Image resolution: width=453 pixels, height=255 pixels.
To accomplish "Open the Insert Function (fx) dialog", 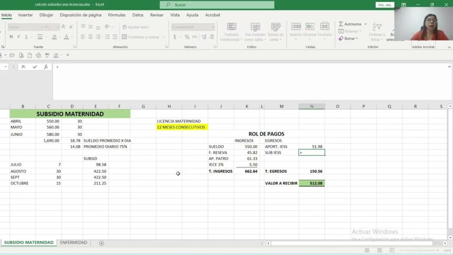I will pos(46,67).
